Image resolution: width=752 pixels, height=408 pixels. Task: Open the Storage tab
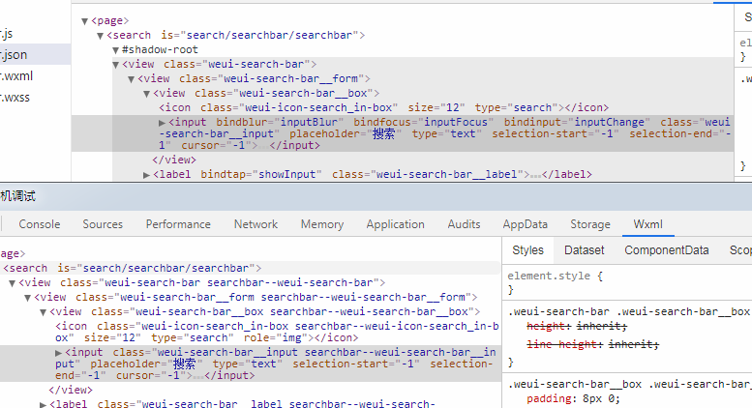[x=590, y=224]
